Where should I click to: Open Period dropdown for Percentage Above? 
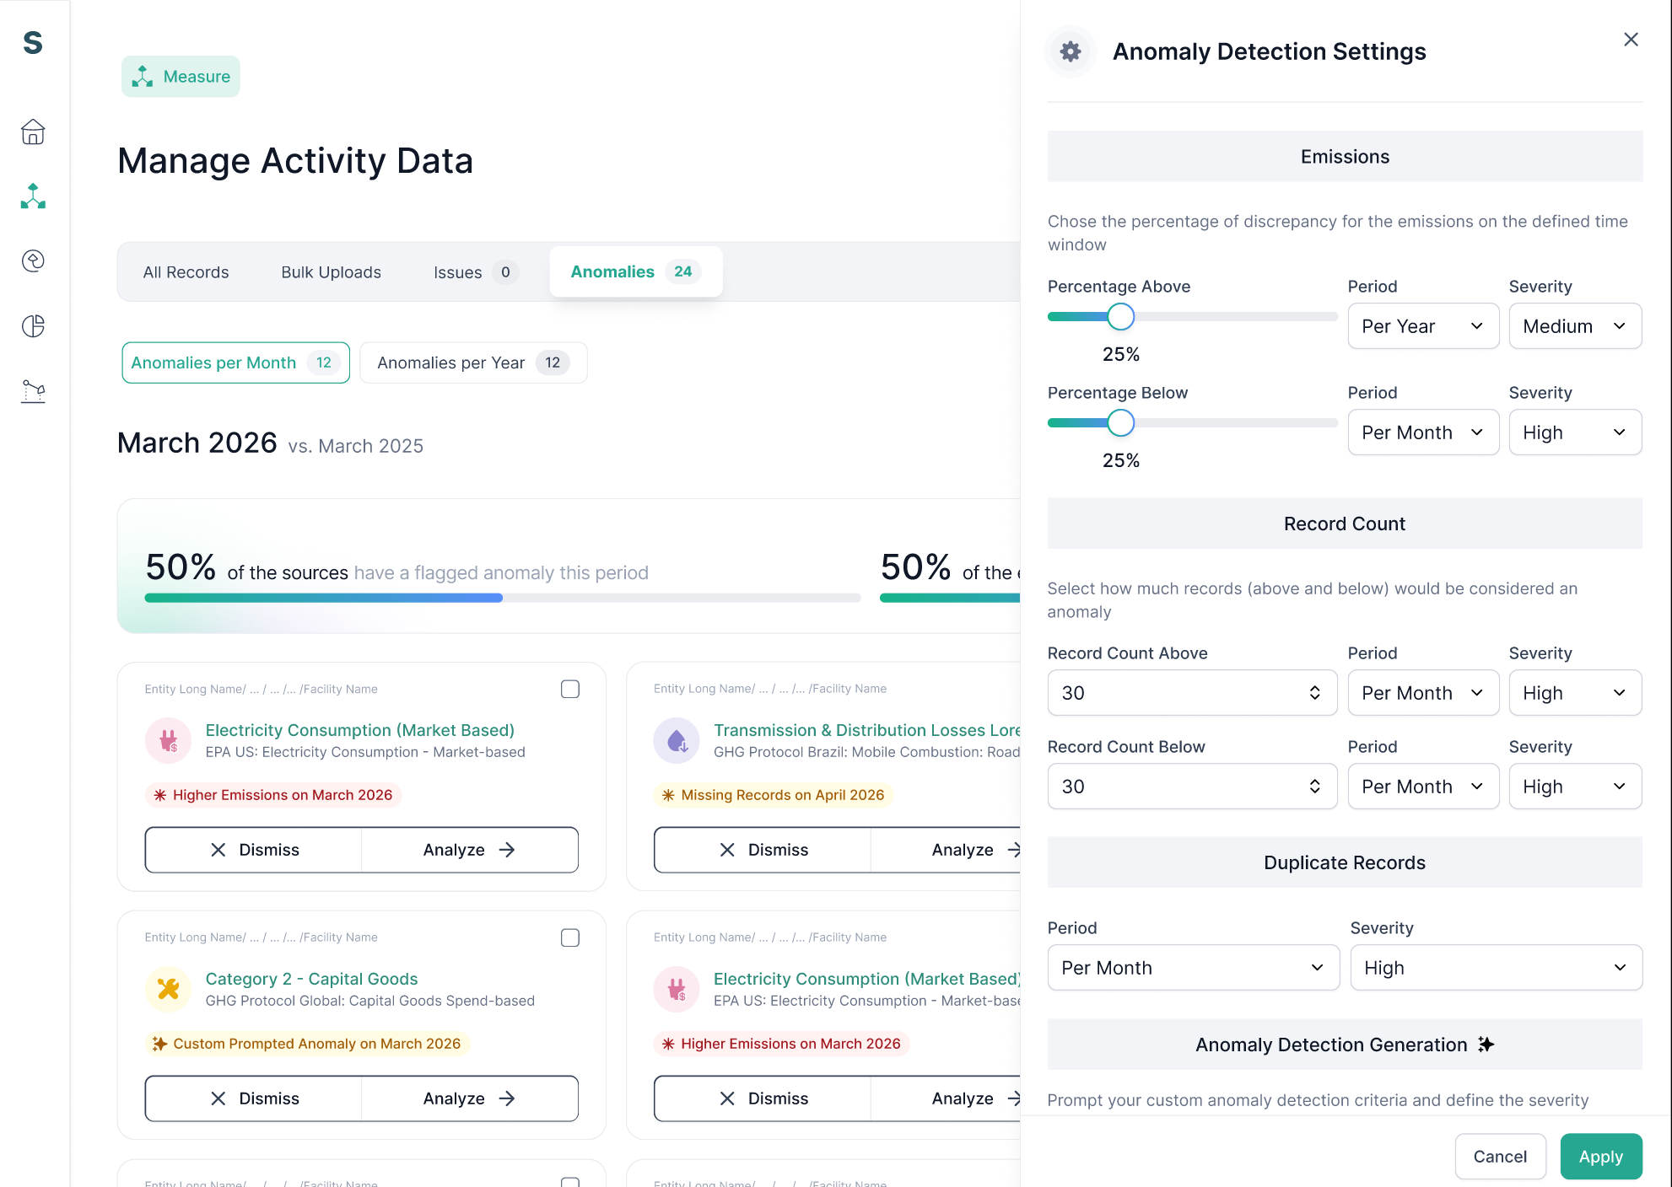1423,326
